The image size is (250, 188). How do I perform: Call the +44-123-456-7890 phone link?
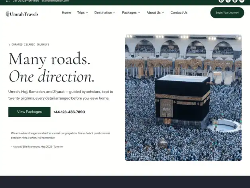pos(69,112)
